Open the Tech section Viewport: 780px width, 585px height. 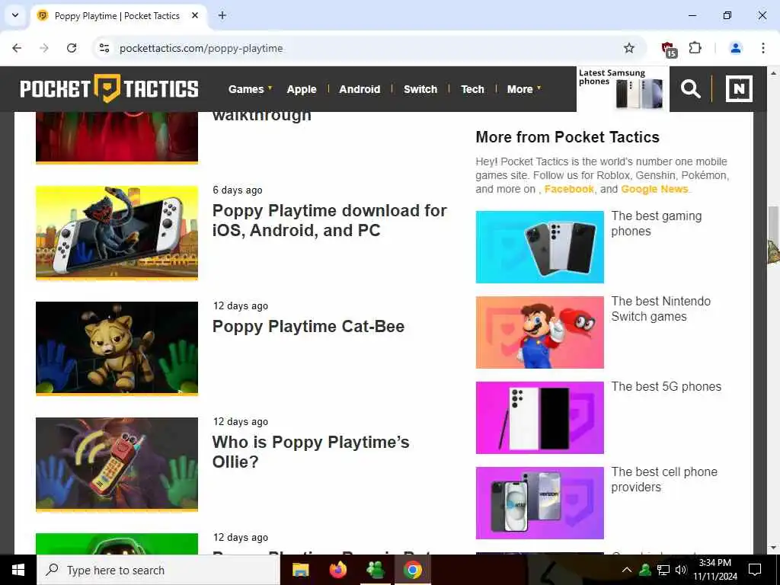tap(472, 89)
